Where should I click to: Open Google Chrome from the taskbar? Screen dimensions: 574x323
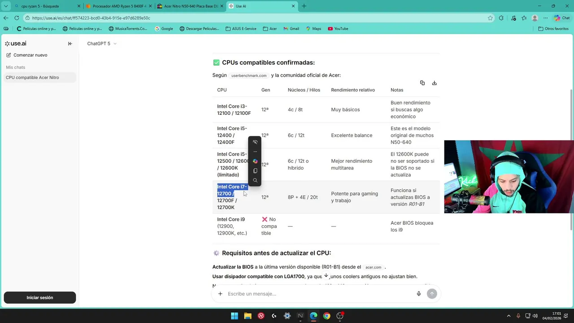click(327, 316)
